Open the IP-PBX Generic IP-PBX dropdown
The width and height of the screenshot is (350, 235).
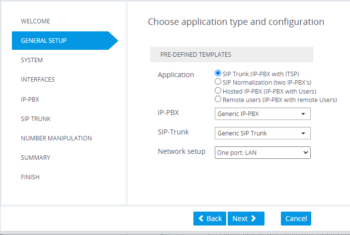[262, 114]
